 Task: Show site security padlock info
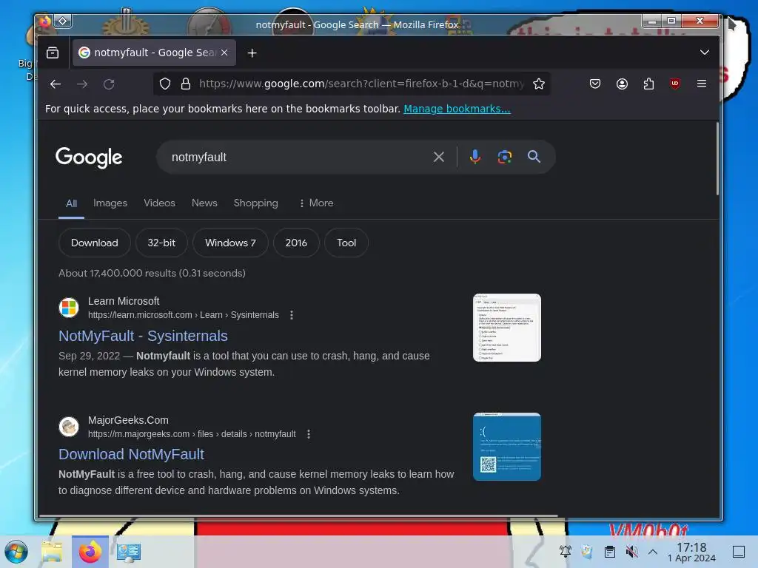pos(186,84)
